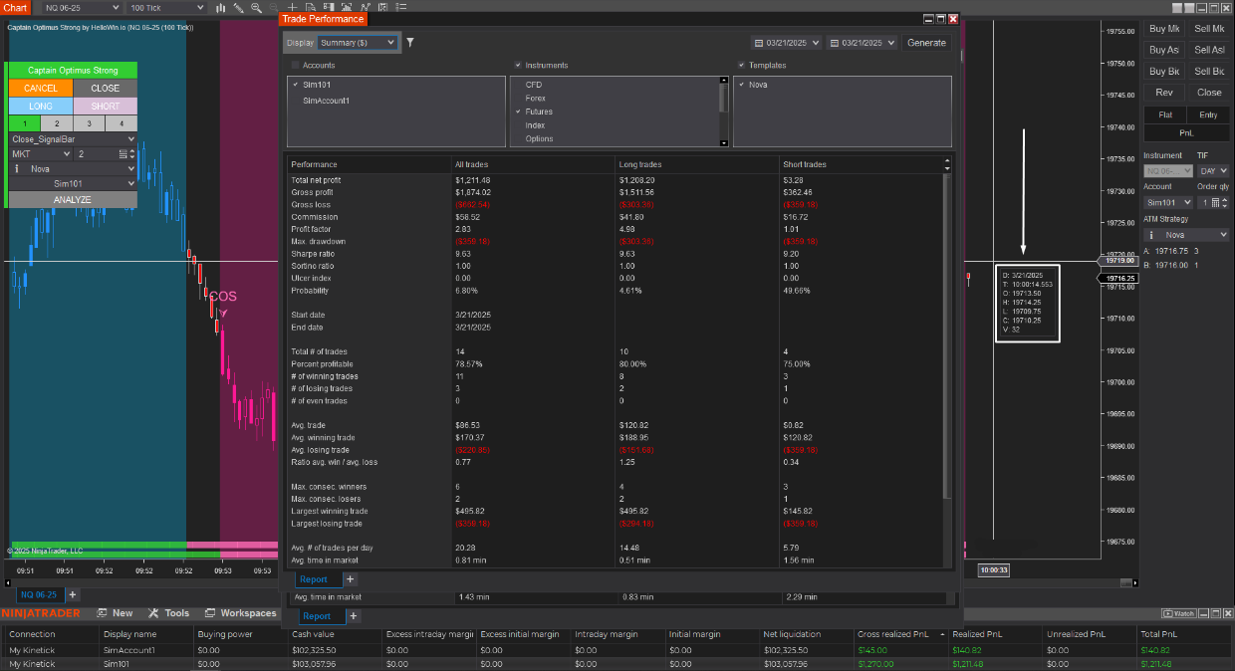The image size is (1235, 671).
Task: Add new tab in the background report window
Action: tap(354, 616)
